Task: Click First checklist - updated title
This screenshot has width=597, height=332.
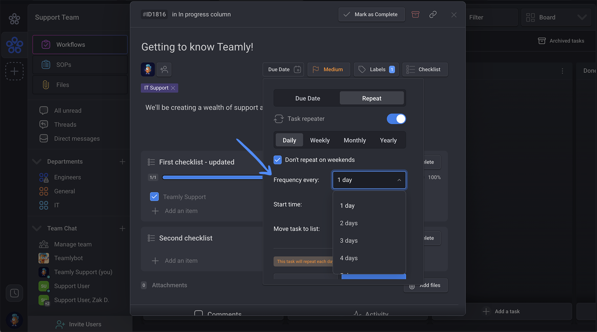Action: pyautogui.click(x=196, y=162)
